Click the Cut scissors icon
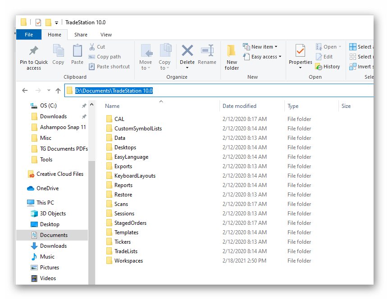 click(x=92, y=47)
